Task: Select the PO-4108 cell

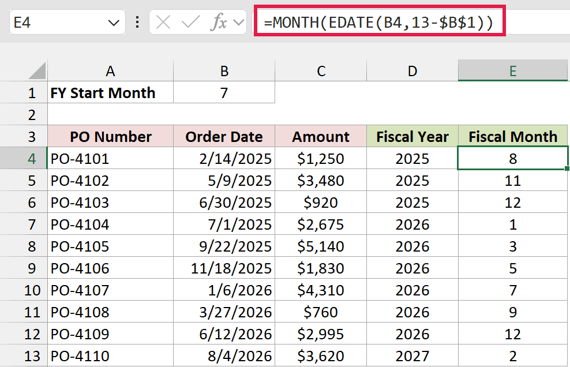Action: pyautogui.click(x=111, y=312)
